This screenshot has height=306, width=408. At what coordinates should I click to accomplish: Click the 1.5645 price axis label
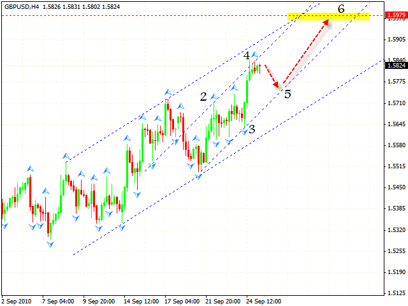click(x=397, y=124)
